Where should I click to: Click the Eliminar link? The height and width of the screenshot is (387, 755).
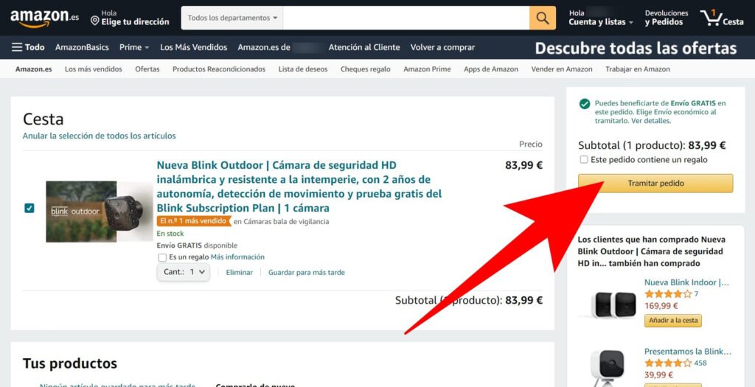pos(240,273)
